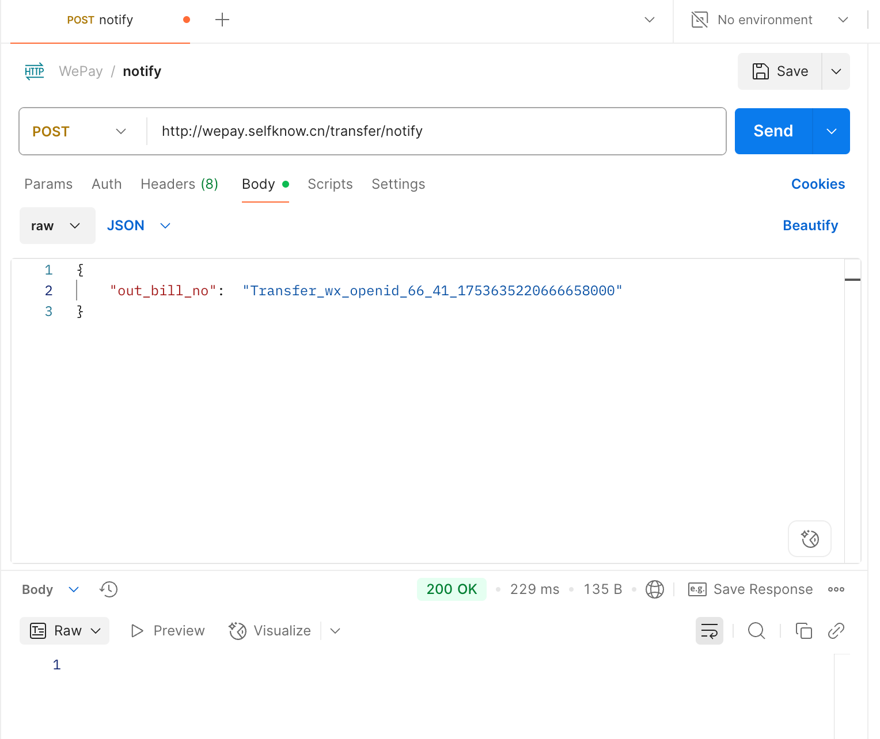The height and width of the screenshot is (739, 880).
Task: Open the JSON format dropdown
Action: pyautogui.click(x=139, y=226)
